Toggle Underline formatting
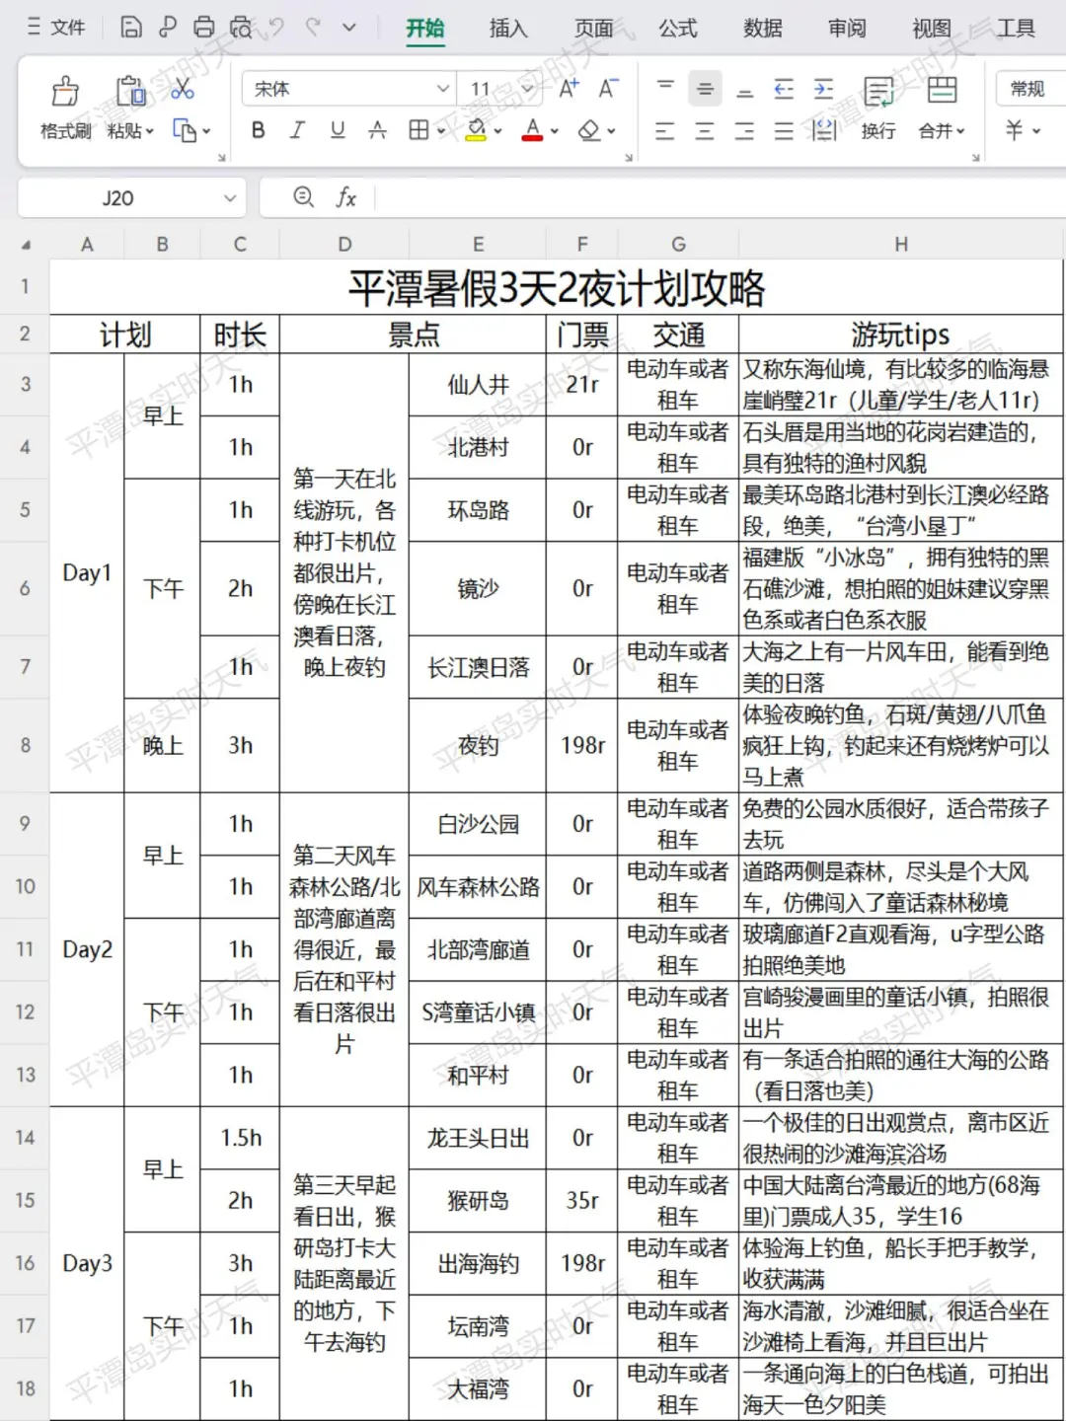 (x=337, y=130)
